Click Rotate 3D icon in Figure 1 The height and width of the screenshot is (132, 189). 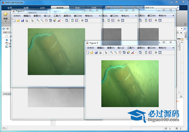click(50, 20)
